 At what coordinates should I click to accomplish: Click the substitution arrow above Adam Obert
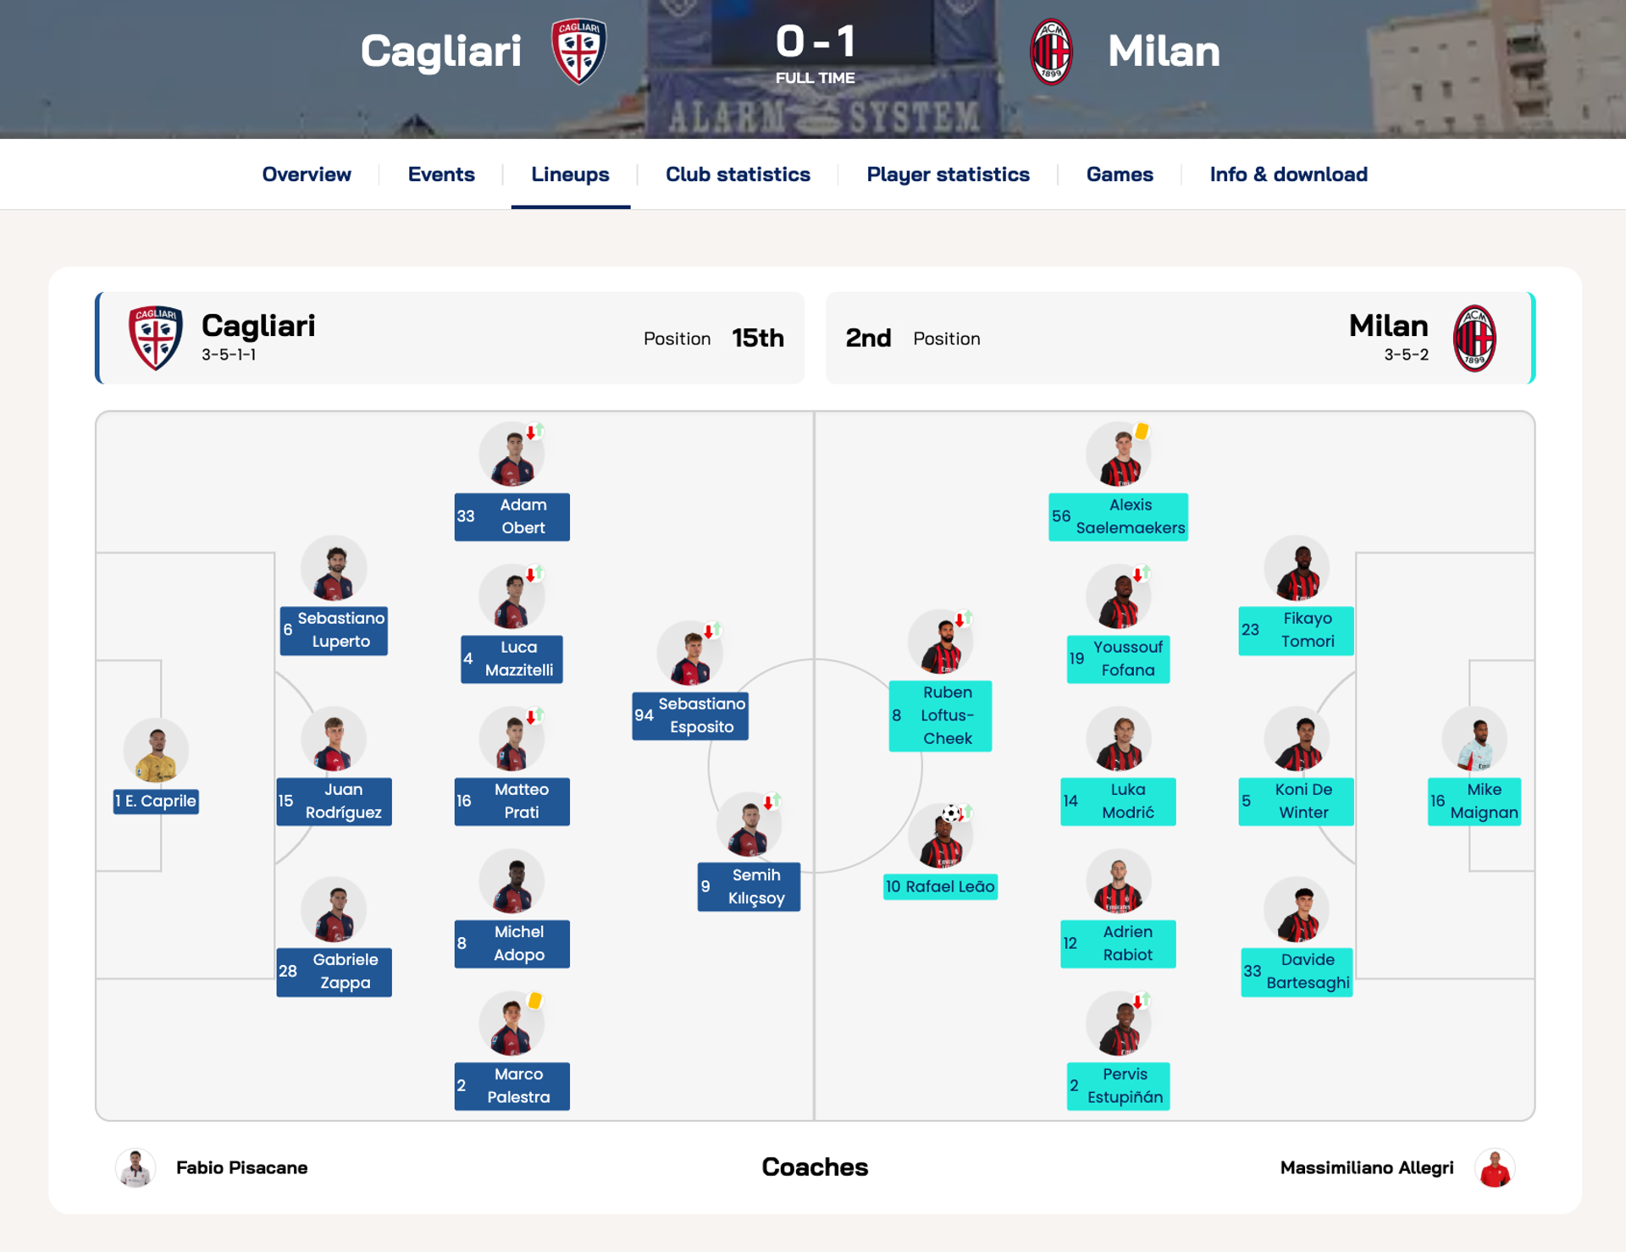(534, 430)
